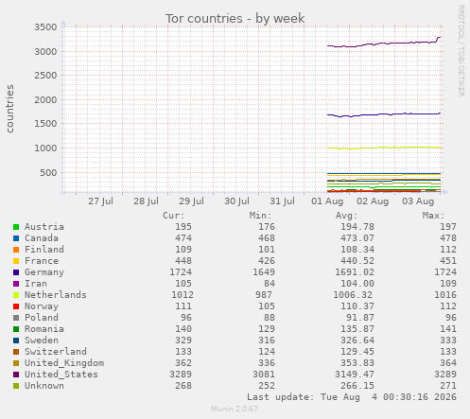Click the Iran minimum value 84
Screen dimensions: 470x419
(x=270, y=284)
